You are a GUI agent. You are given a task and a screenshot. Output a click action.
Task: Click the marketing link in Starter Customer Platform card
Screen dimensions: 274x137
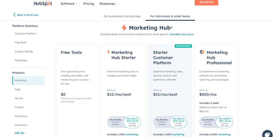(178, 135)
